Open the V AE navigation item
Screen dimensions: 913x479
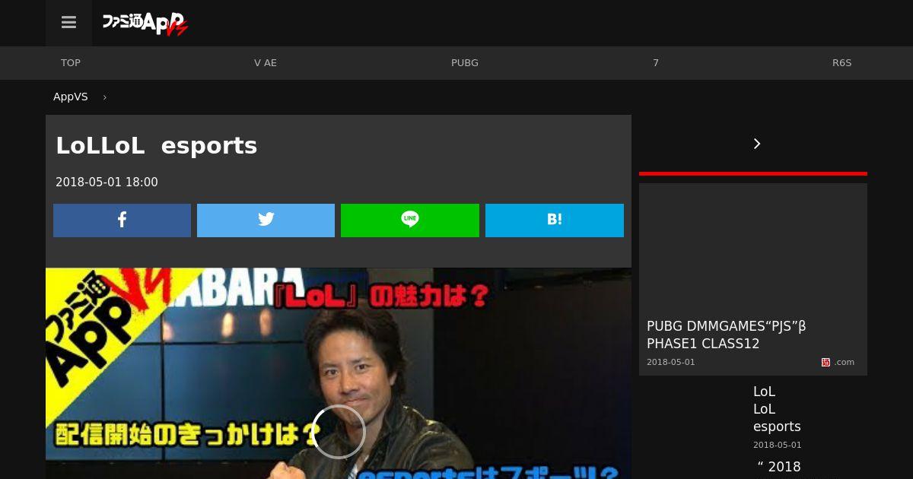[x=266, y=63]
